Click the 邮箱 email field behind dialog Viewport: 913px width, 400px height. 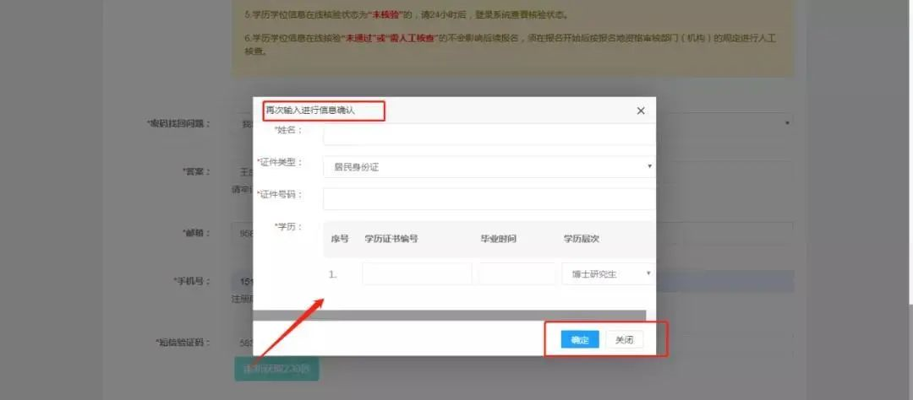point(725,233)
